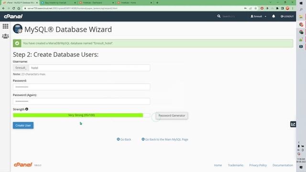Click the cPanel logo in header
Screen dimensions: 306x172
[13, 16]
